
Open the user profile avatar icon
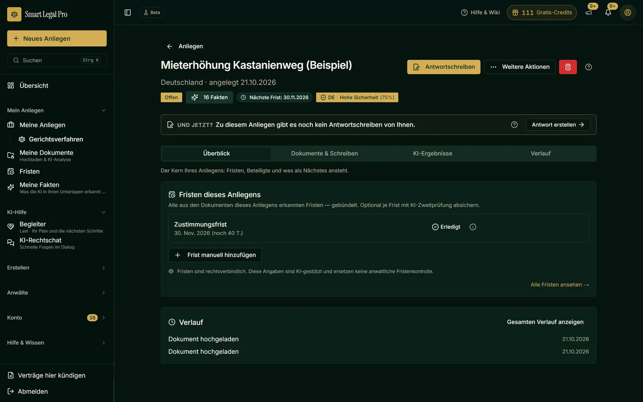tap(628, 12)
